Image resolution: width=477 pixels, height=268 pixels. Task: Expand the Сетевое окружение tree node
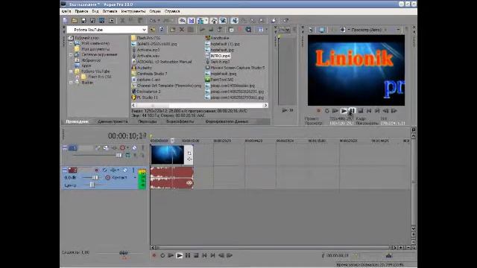pyautogui.click(x=71, y=54)
